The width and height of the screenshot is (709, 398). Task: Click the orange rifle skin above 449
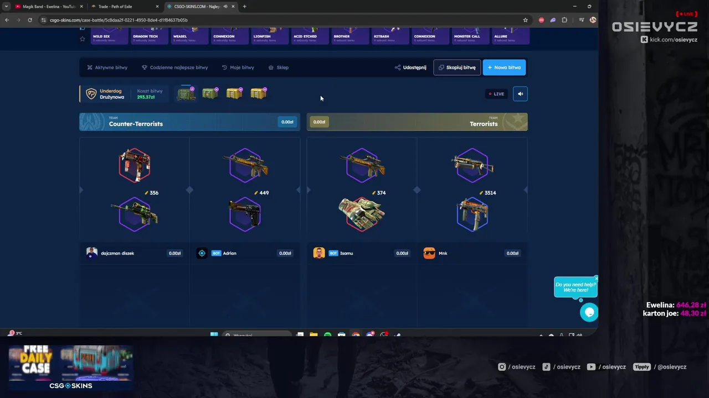tap(245, 165)
